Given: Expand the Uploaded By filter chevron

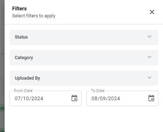Looking at the screenshot, I should pos(150,78).
